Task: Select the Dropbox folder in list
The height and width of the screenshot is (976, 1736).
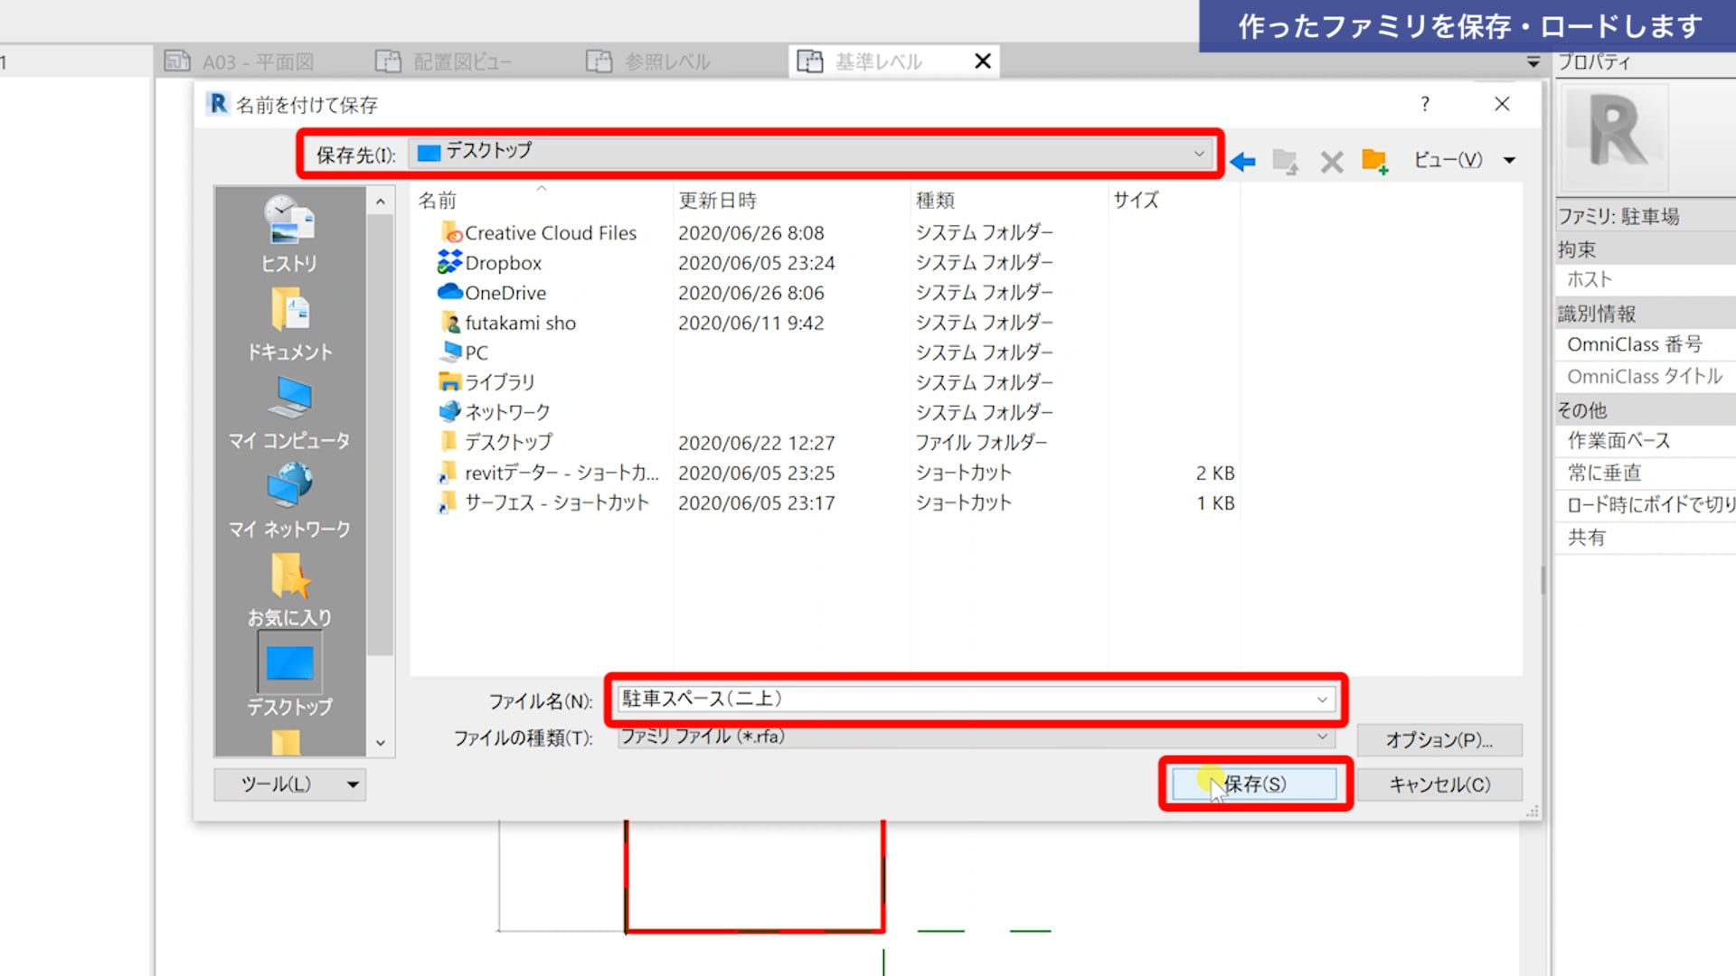Action: pos(503,263)
